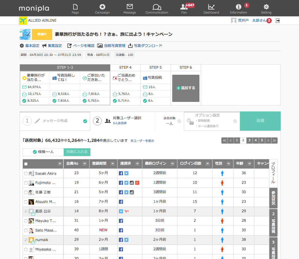Click the 全ユーザーを表示 link
The height and width of the screenshot is (259, 299).
142,141
